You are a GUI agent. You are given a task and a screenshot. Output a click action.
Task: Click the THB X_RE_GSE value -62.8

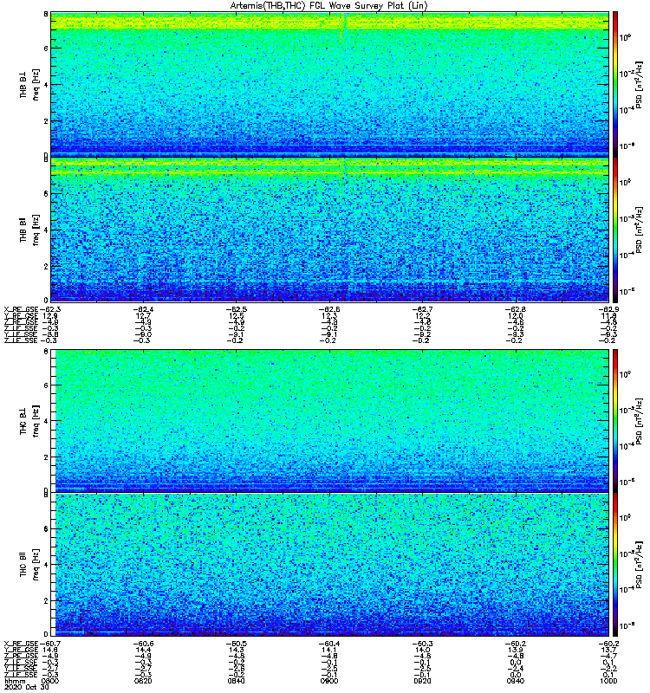coord(516,309)
